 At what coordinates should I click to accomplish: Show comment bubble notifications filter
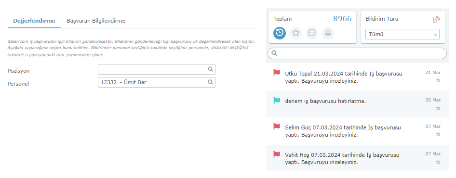(312, 33)
